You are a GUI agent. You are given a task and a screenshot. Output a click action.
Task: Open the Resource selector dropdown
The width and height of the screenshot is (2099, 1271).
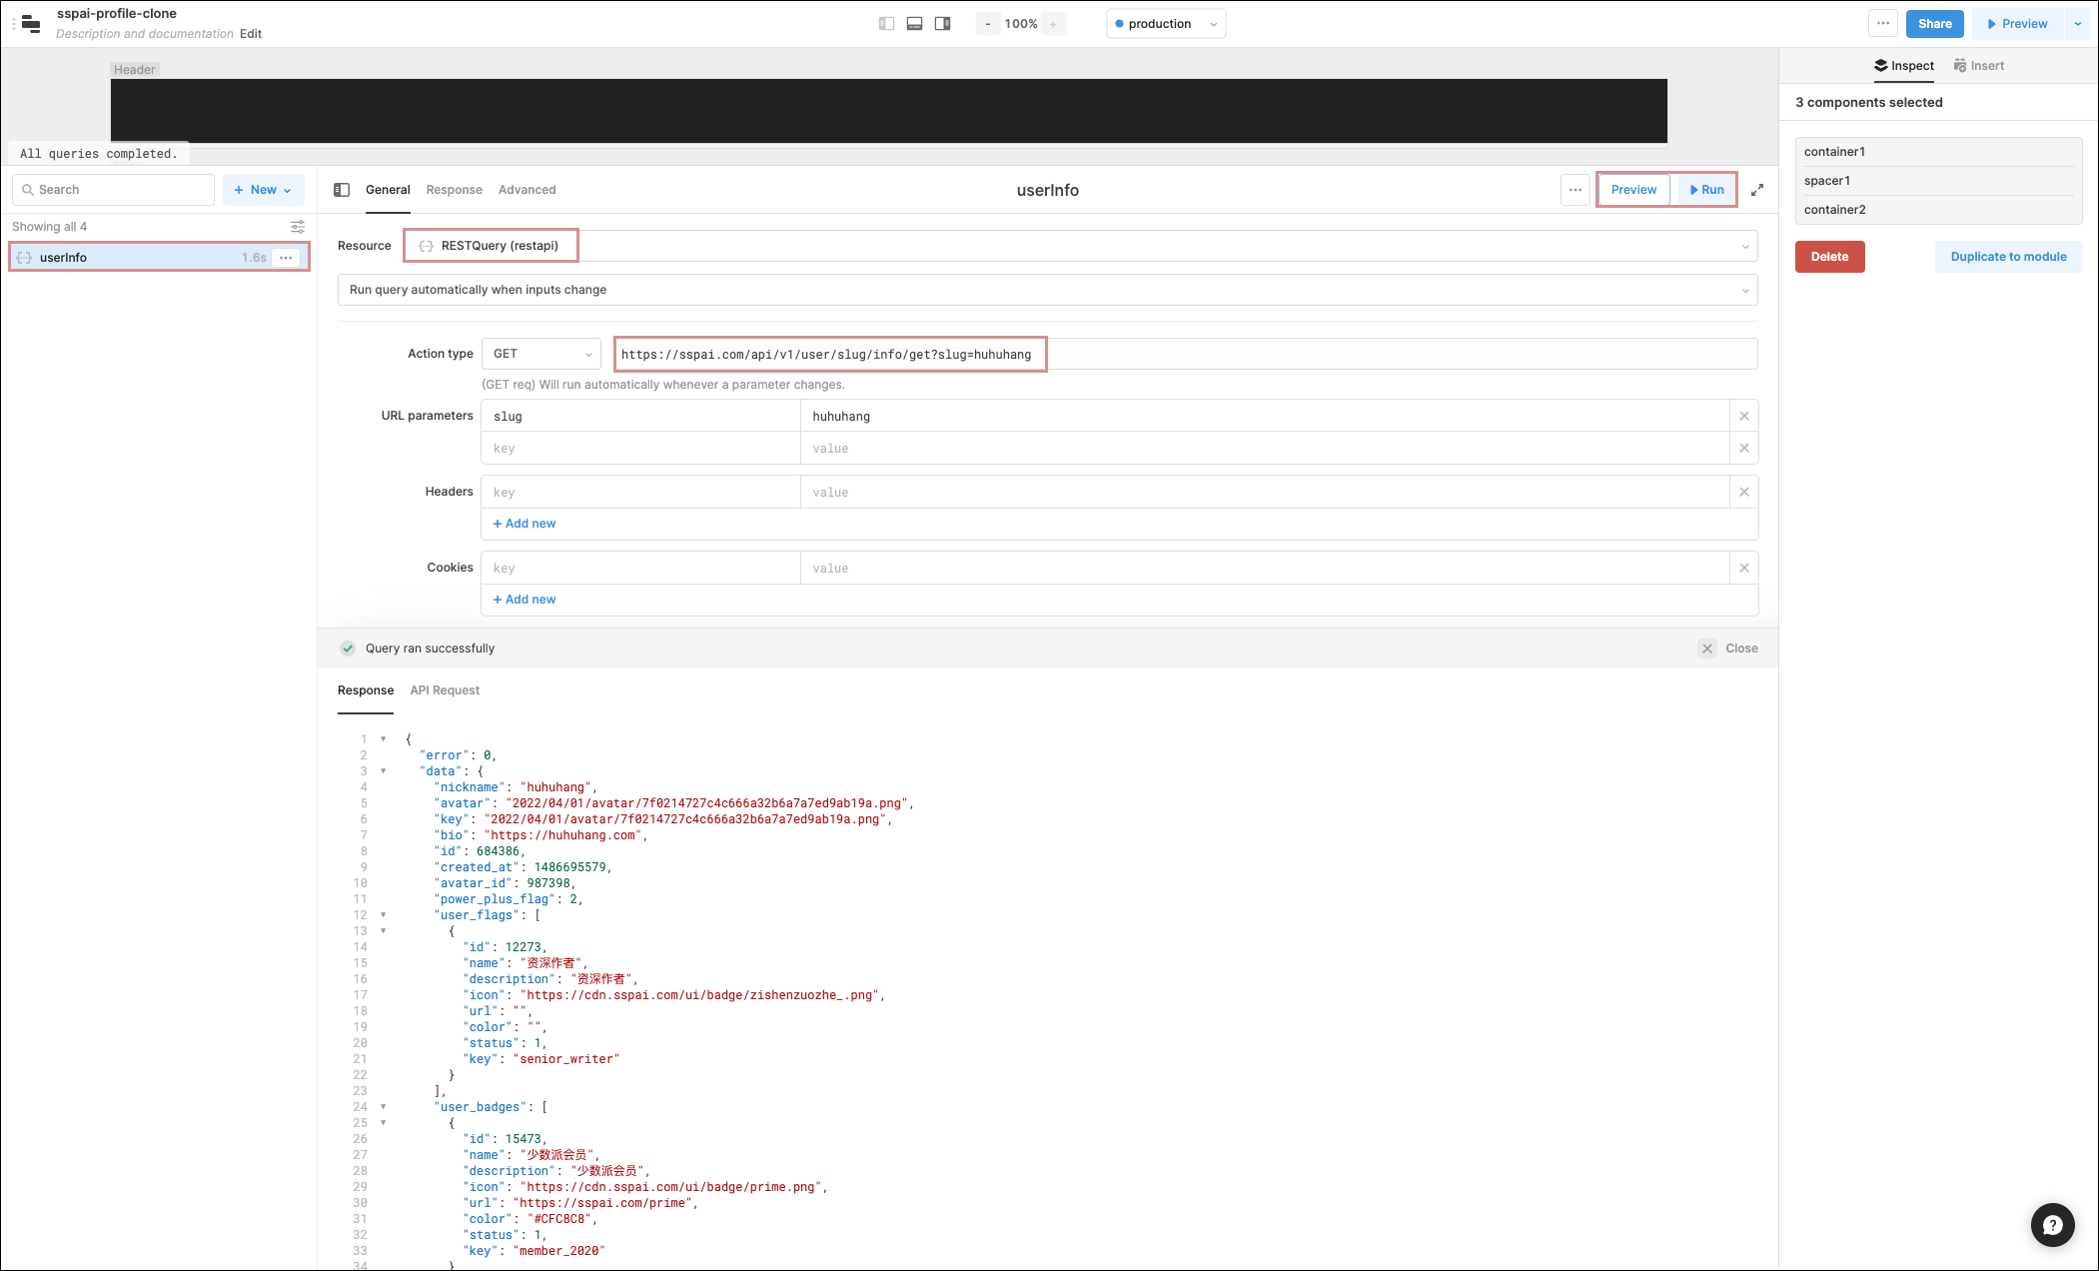[1081, 246]
